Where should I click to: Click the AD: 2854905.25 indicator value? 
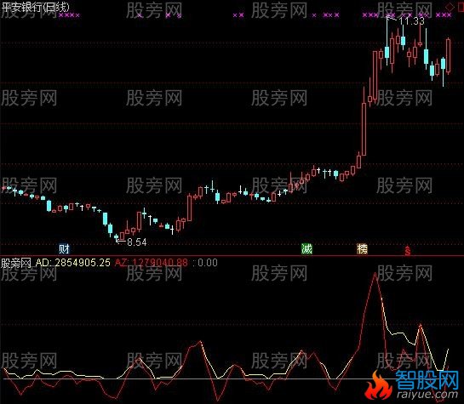pyautogui.click(x=73, y=263)
